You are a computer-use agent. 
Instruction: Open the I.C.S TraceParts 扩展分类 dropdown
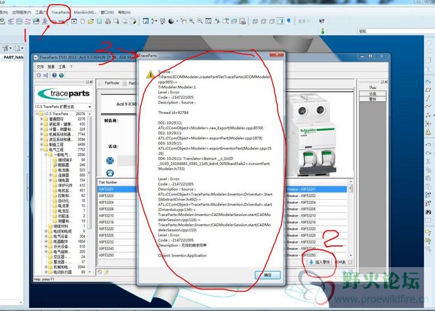(x=90, y=107)
